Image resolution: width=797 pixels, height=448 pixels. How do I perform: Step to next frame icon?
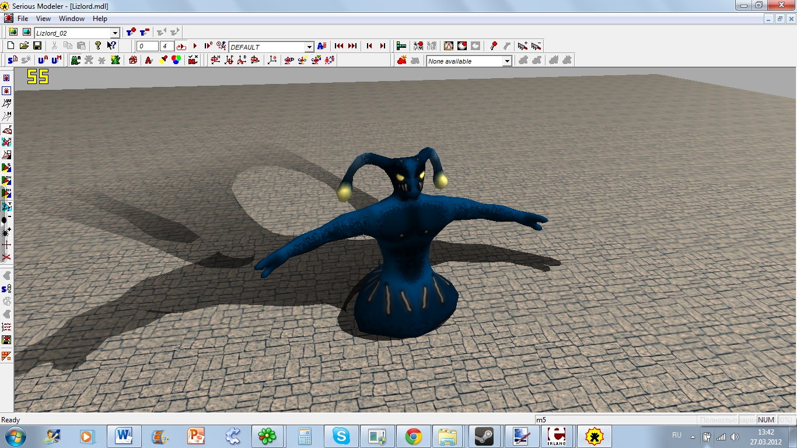pyautogui.click(x=383, y=46)
